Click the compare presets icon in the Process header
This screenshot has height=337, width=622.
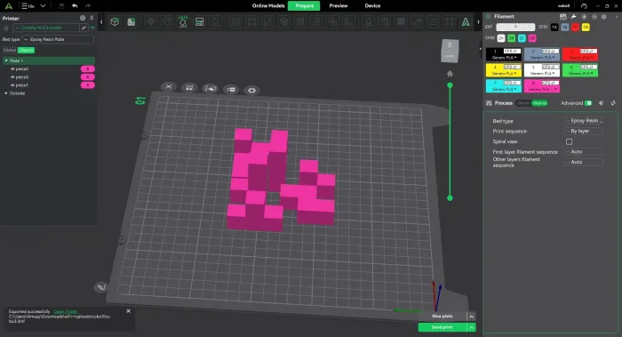click(613, 103)
